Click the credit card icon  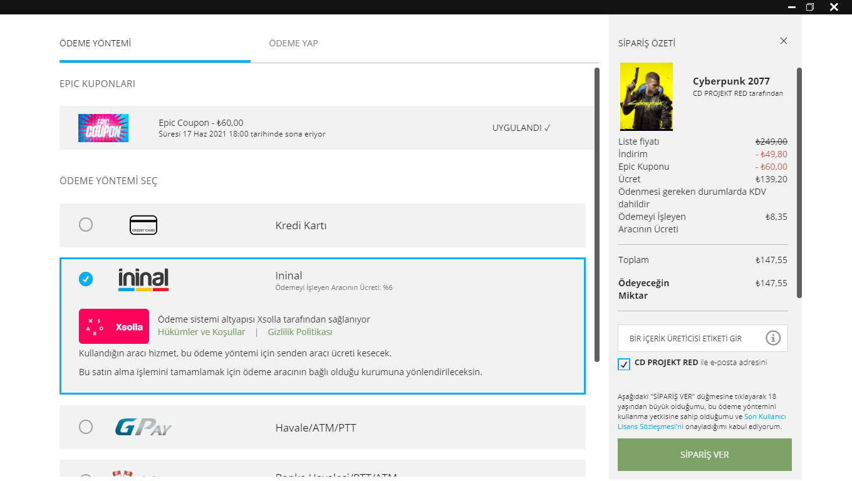coord(143,225)
